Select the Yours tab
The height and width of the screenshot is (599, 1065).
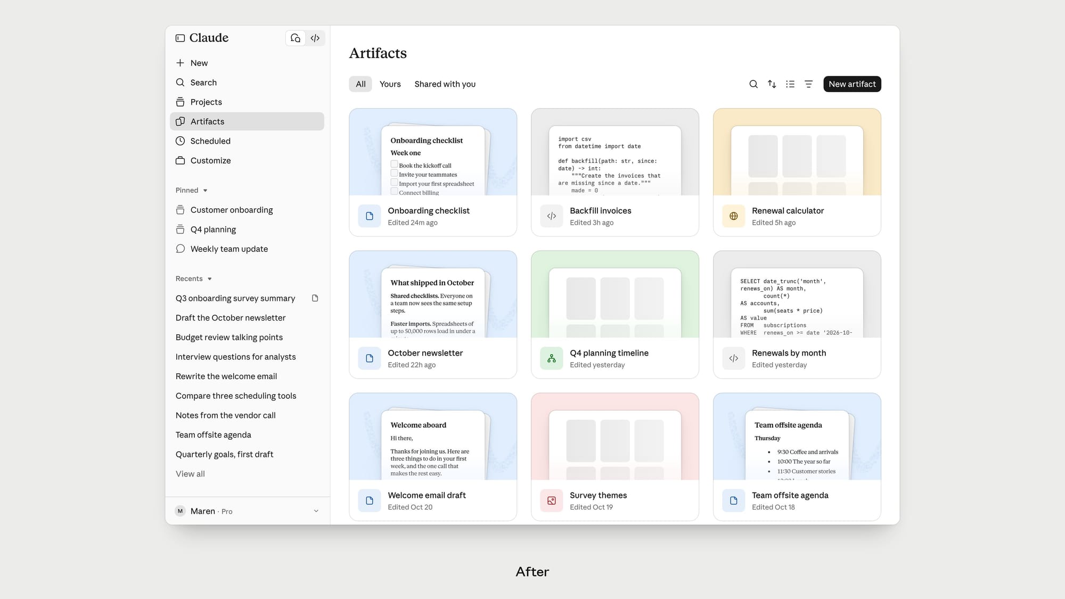pyautogui.click(x=390, y=84)
